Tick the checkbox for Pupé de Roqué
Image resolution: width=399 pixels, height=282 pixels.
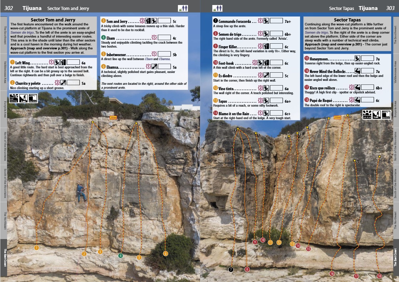coord(366,100)
